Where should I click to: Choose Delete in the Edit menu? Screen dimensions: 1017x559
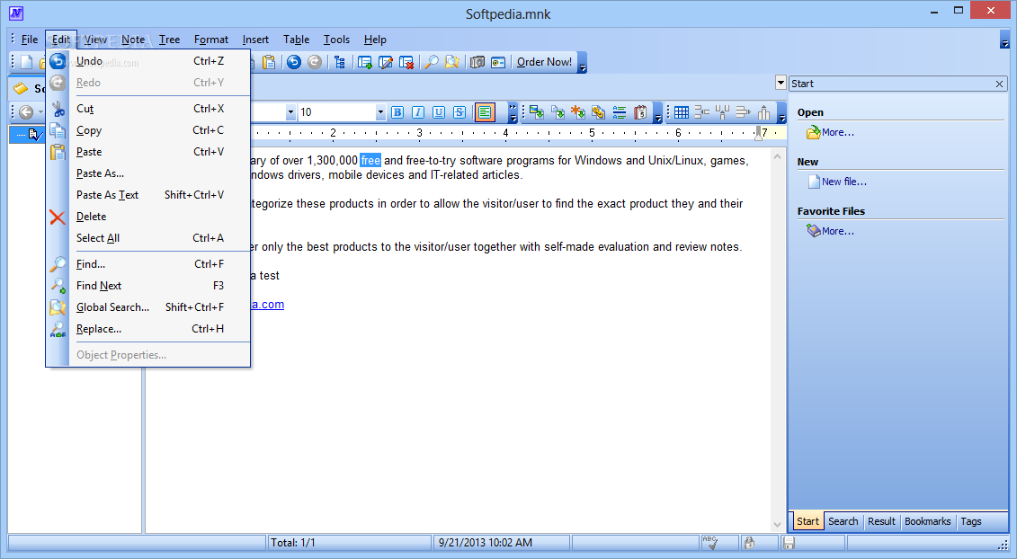pos(147,217)
